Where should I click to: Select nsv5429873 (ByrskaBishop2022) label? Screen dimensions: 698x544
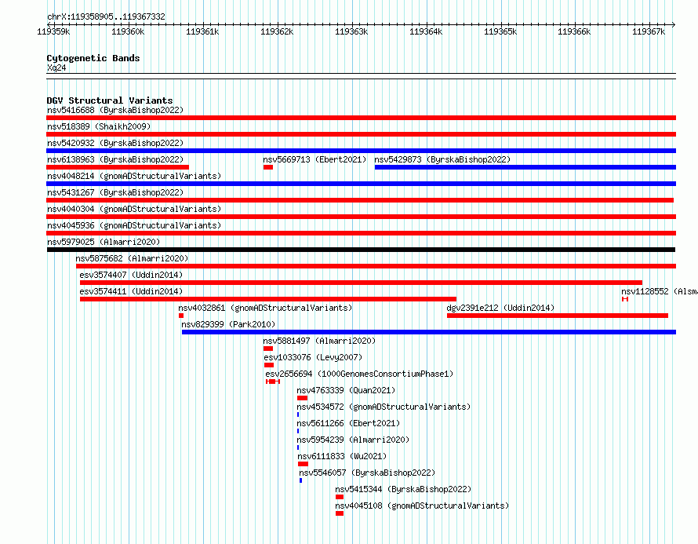442,159
